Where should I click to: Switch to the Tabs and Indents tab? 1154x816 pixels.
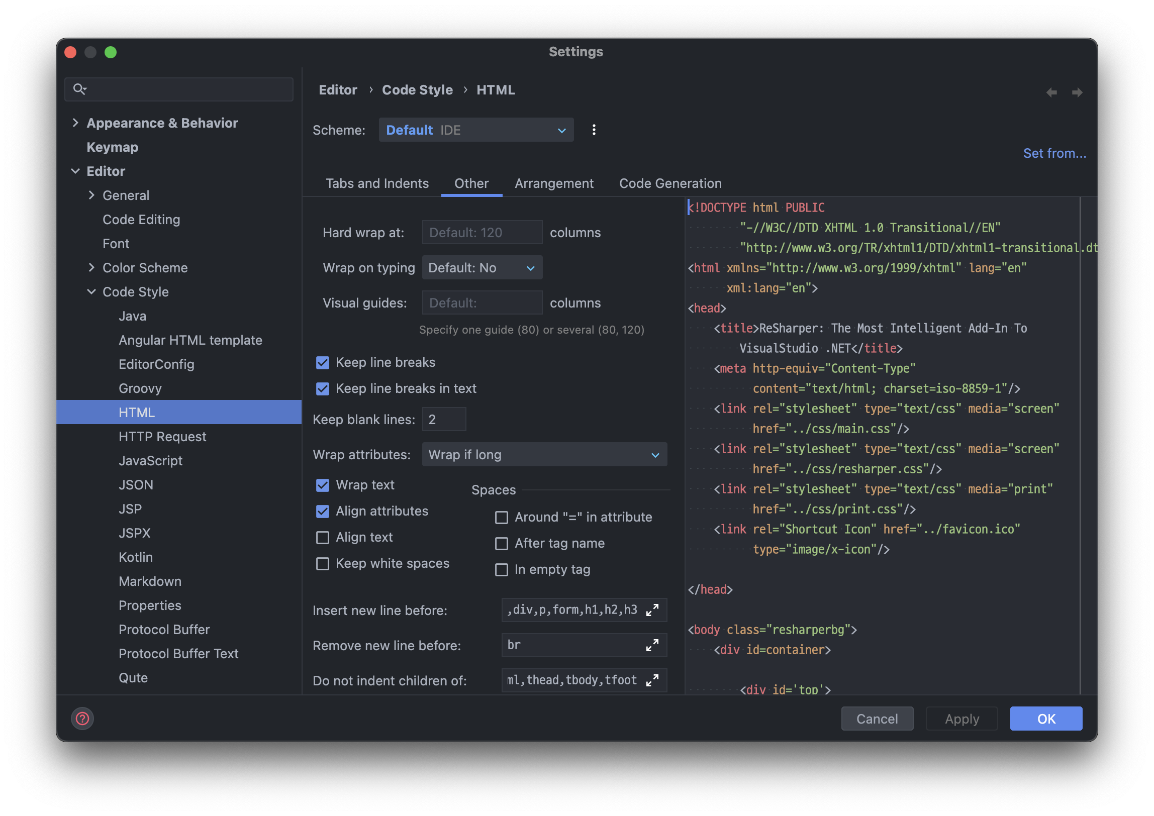(x=377, y=183)
